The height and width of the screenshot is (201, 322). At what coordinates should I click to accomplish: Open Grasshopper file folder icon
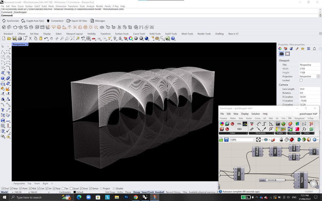coord(221,140)
